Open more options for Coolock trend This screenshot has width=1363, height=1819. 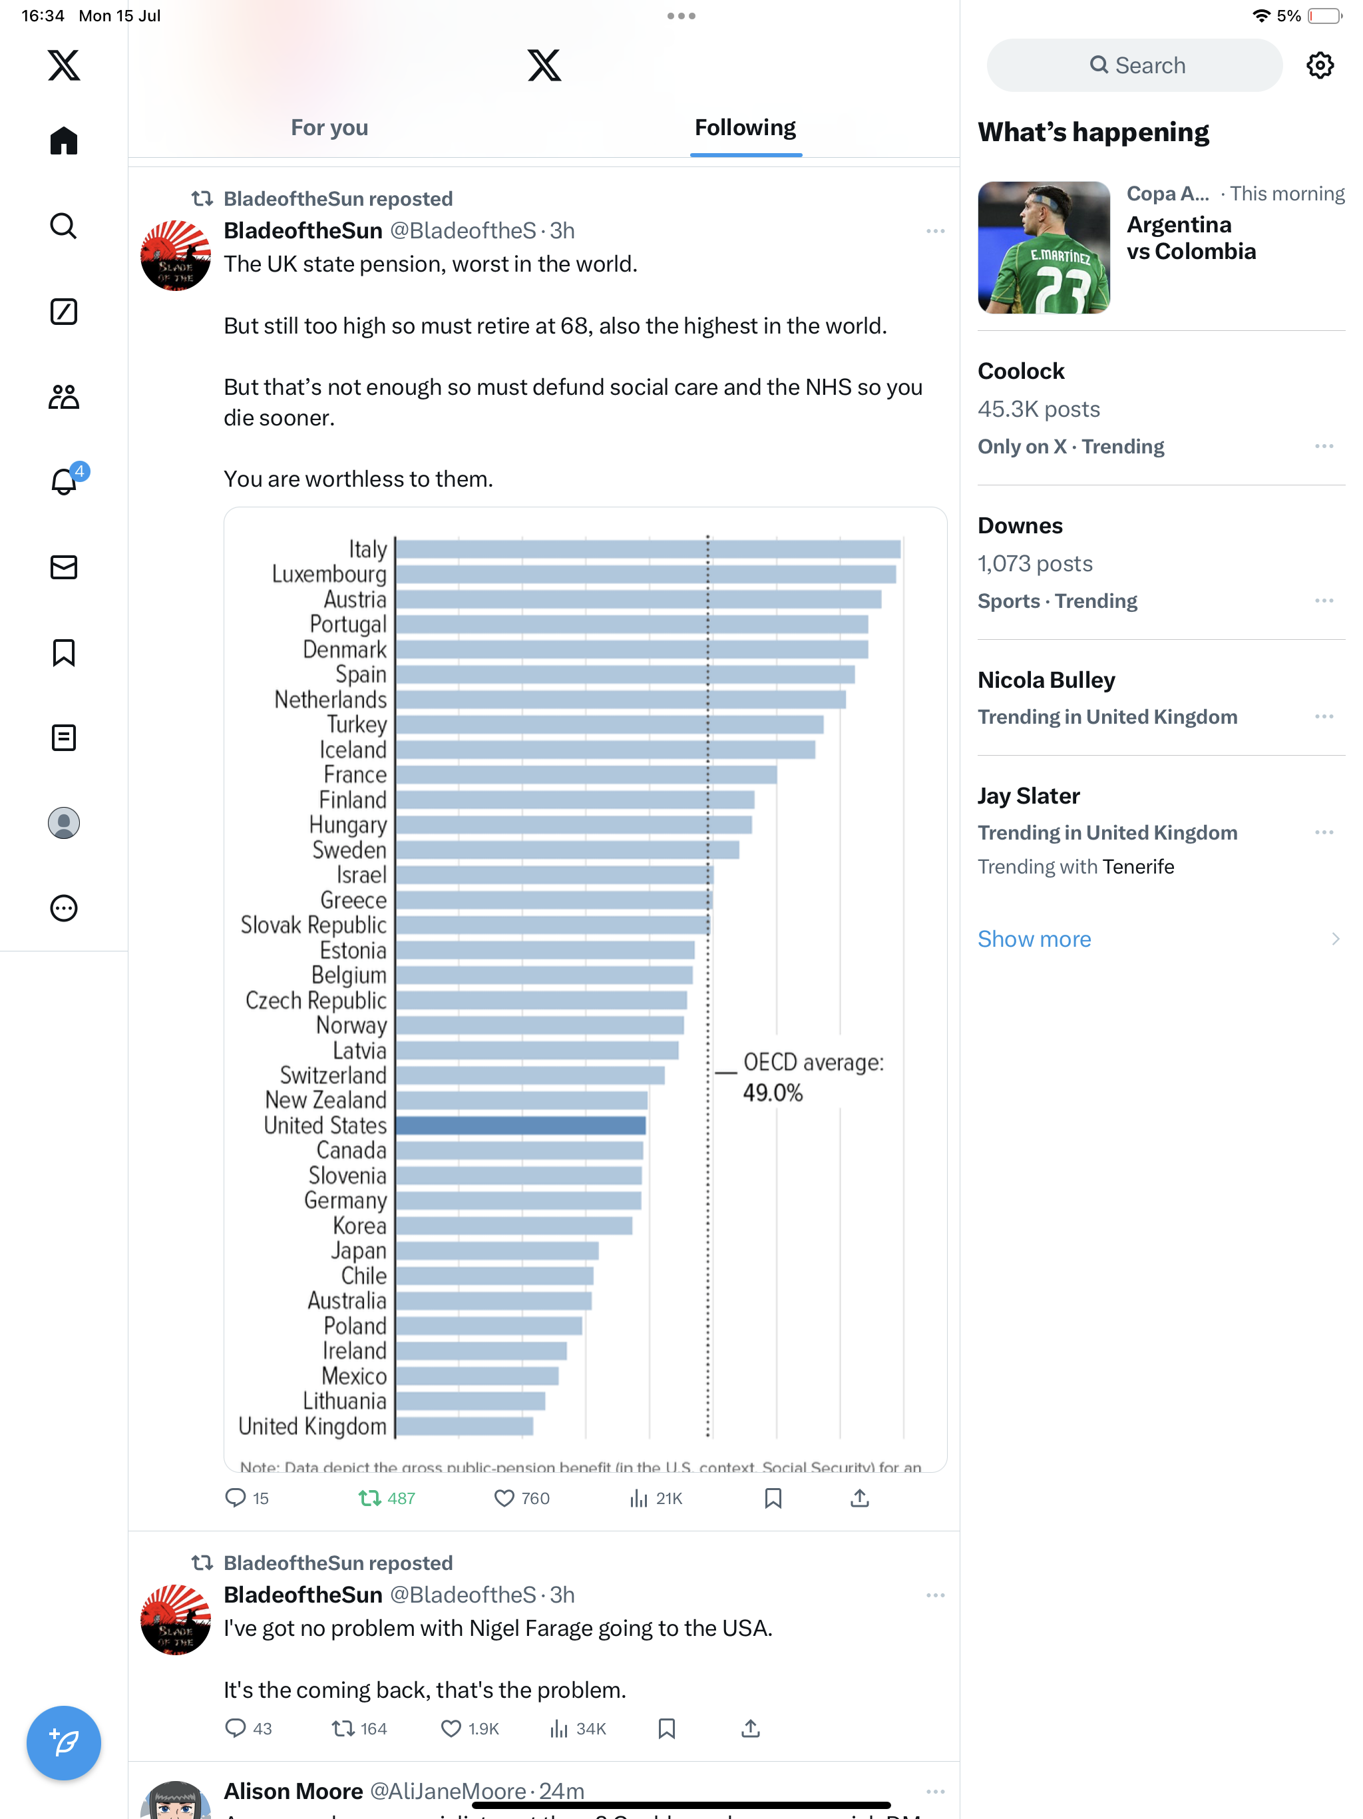pyautogui.click(x=1324, y=447)
